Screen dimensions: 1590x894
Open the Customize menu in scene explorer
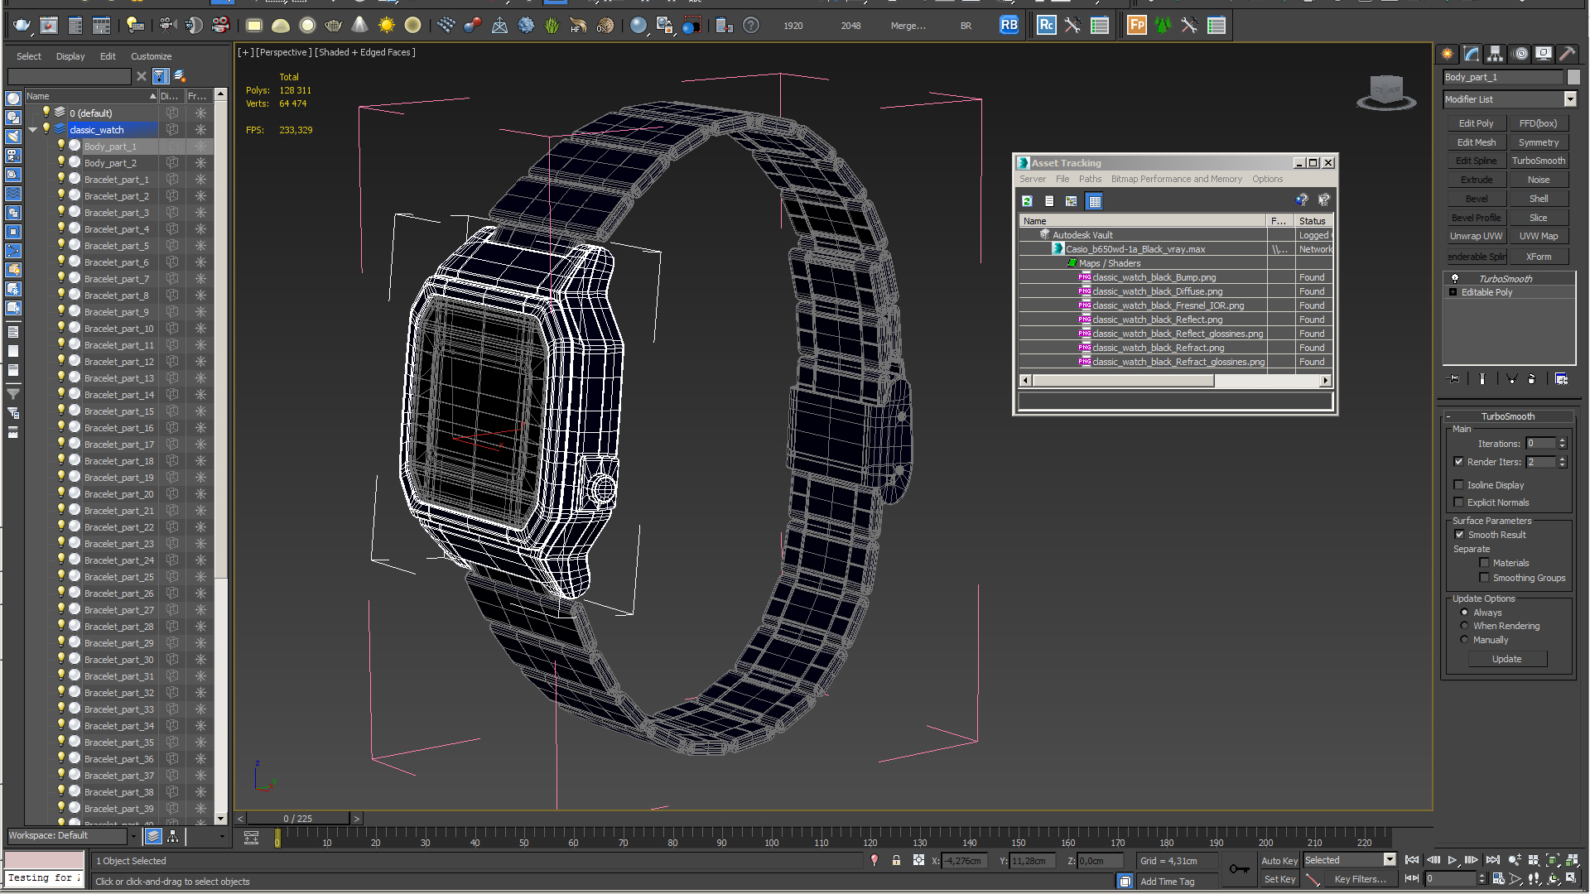[x=151, y=56]
